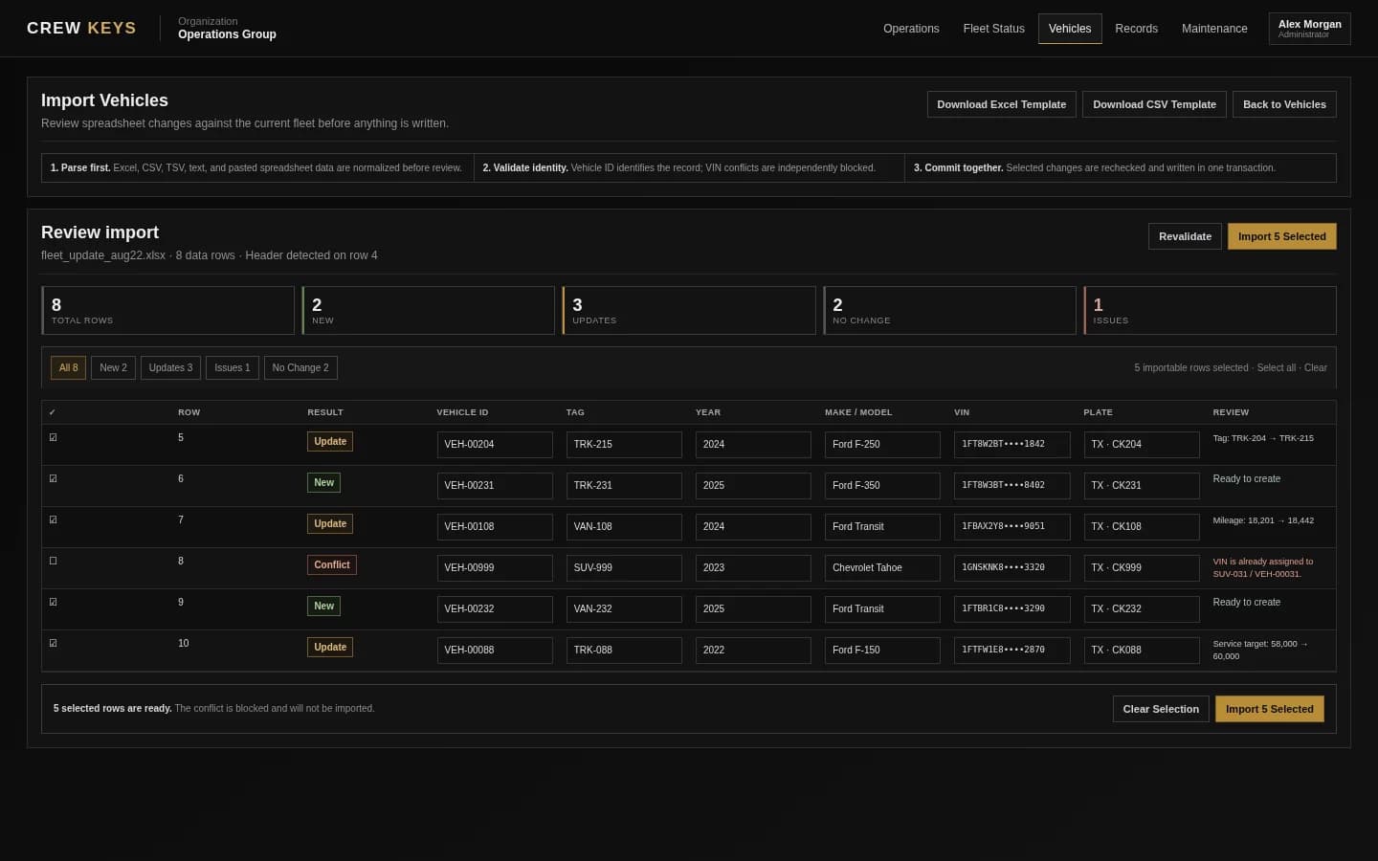Click Back to Vehicles button

pyautogui.click(x=1284, y=104)
